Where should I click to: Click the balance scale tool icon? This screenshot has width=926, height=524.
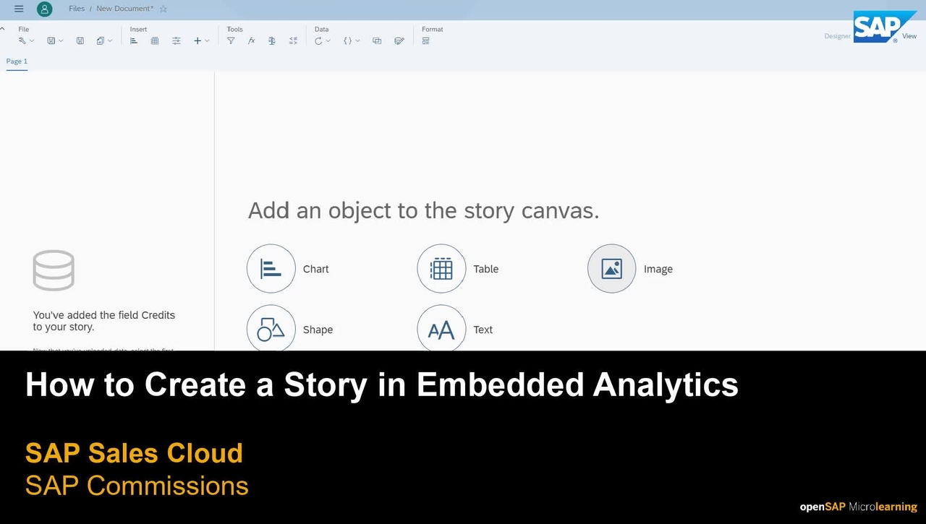pos(272,41)
